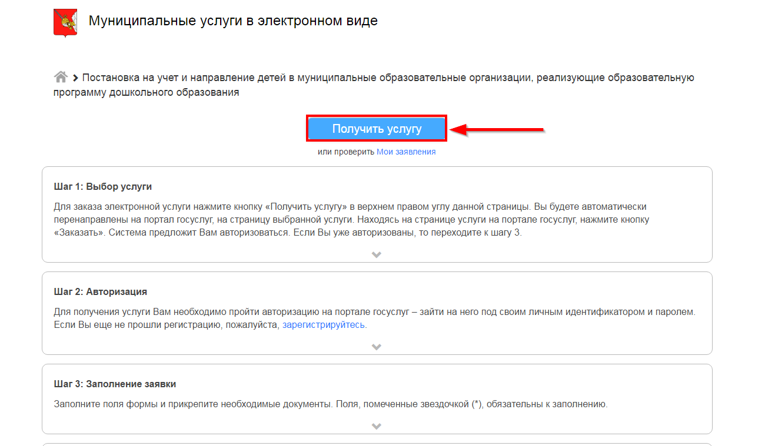Click the Step 3 form instructions text
765x446 pixels.
(330, 404)
